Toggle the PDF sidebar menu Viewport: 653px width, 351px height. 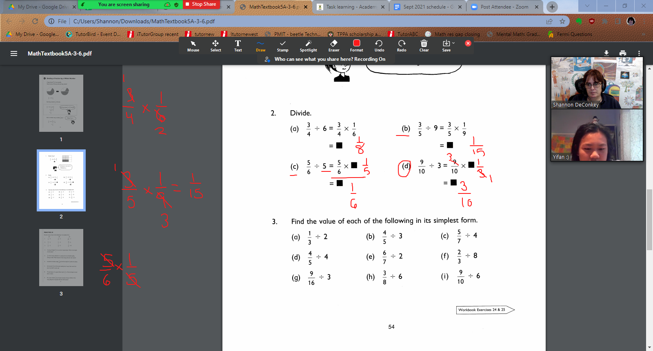click(14, 53)
